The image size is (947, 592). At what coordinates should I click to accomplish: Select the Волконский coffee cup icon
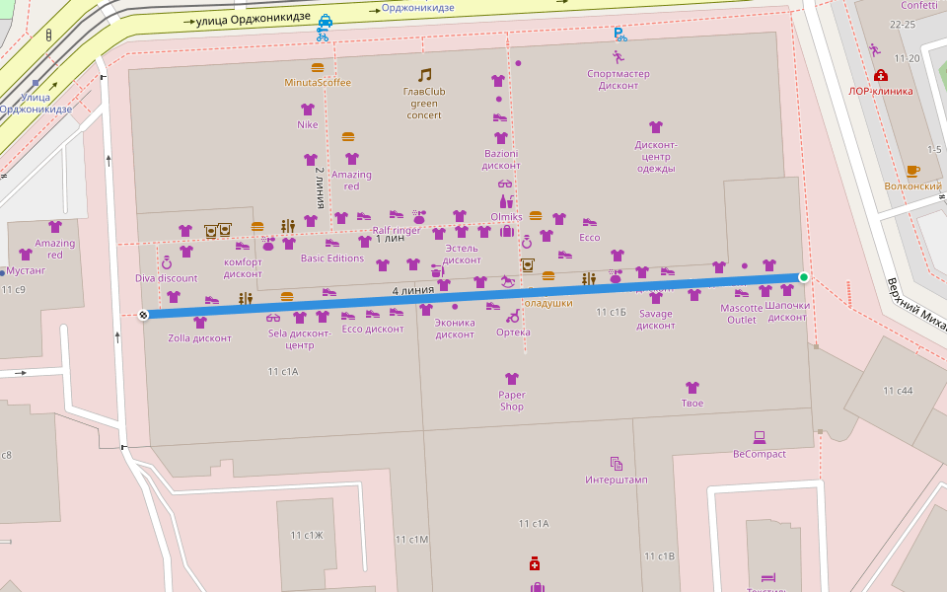[912, 171]
